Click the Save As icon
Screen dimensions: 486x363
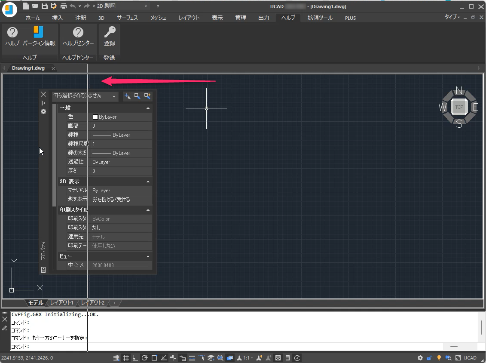point(54,6)
